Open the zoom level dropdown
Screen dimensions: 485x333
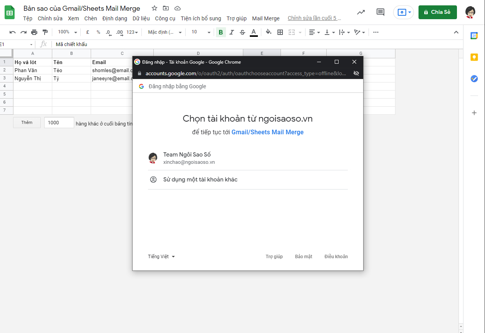66,32
